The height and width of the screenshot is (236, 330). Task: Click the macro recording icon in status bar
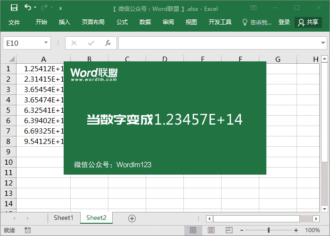(27, 230)
